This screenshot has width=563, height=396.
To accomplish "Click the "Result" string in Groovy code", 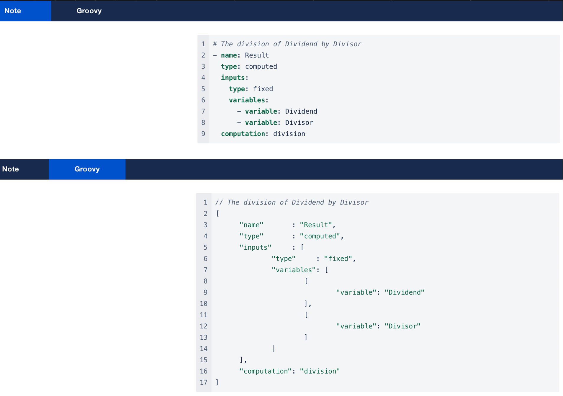I will pos(316,225).
